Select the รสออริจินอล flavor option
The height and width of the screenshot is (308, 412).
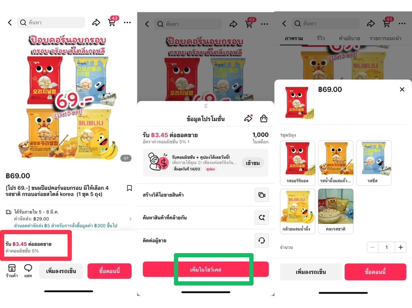pos(297,163)
